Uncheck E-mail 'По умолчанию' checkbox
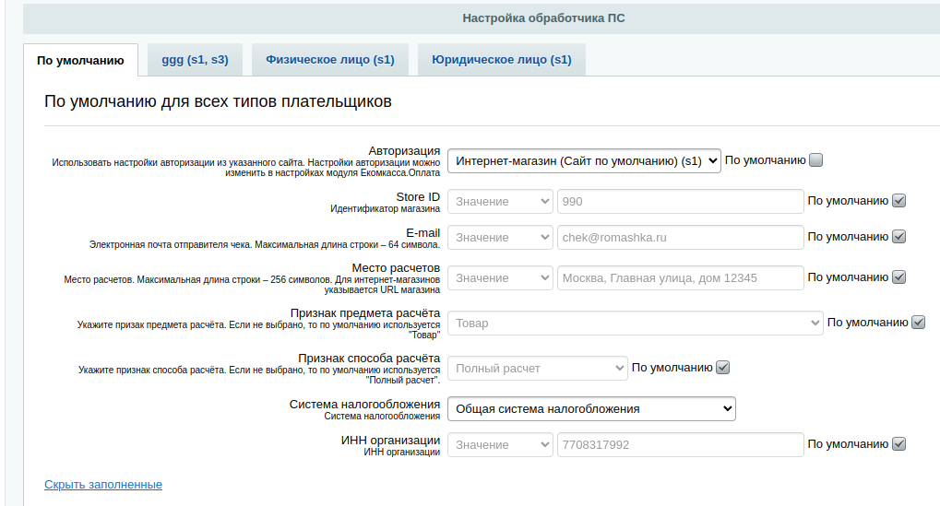This screenshot has height=506, width=940. click(899, 237)
